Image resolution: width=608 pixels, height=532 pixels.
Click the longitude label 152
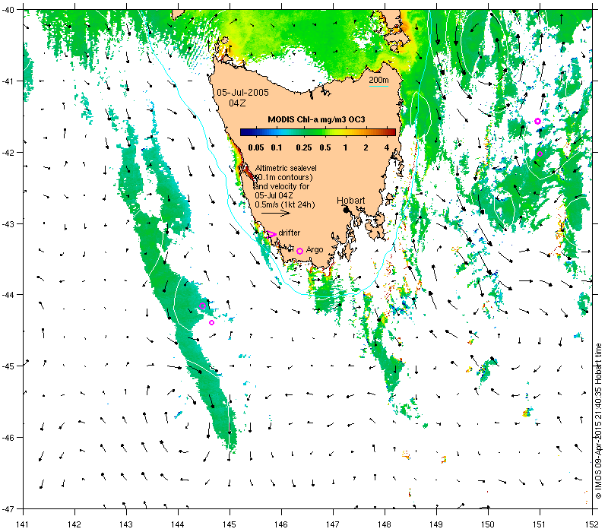coord(593,524)
